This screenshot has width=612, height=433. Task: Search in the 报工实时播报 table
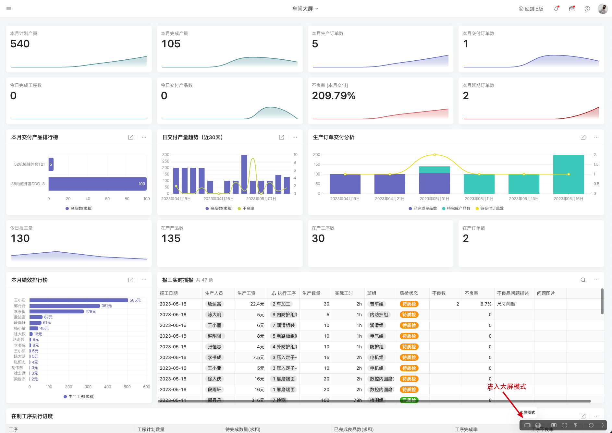coord(583,280)
